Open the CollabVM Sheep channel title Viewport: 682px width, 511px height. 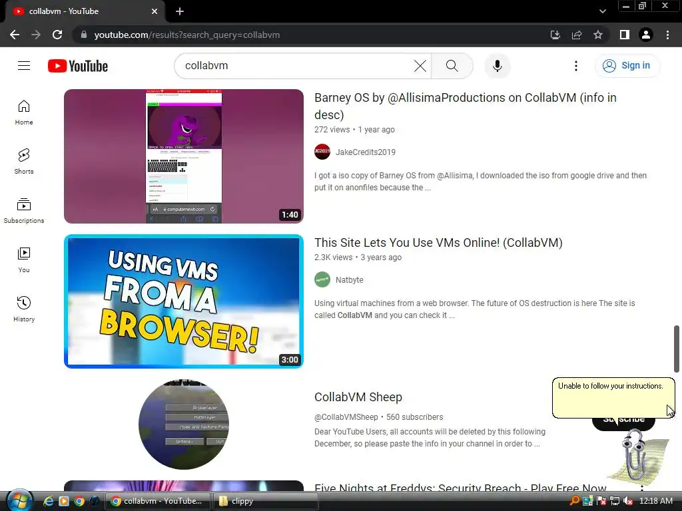358,397
